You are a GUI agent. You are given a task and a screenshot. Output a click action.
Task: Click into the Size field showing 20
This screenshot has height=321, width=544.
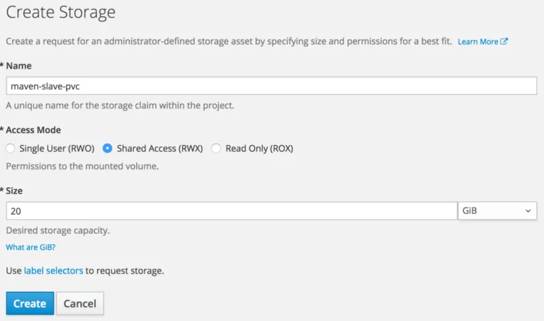(231, 211)
